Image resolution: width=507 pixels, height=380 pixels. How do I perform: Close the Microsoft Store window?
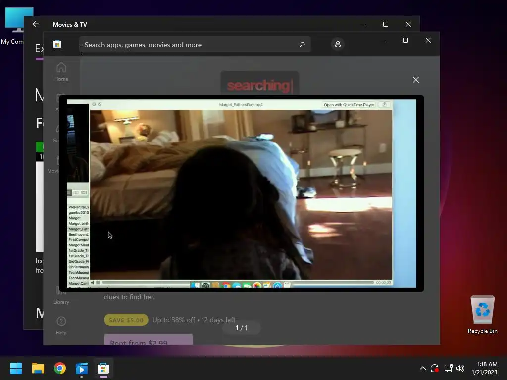click(x=428, y=40)
